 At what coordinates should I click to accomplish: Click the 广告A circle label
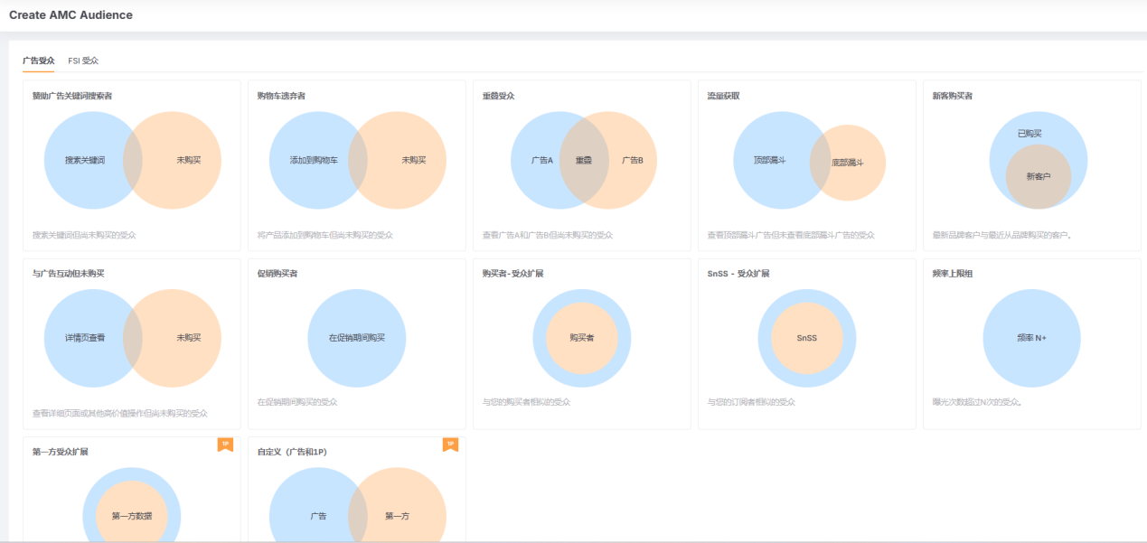pos(542,160)
